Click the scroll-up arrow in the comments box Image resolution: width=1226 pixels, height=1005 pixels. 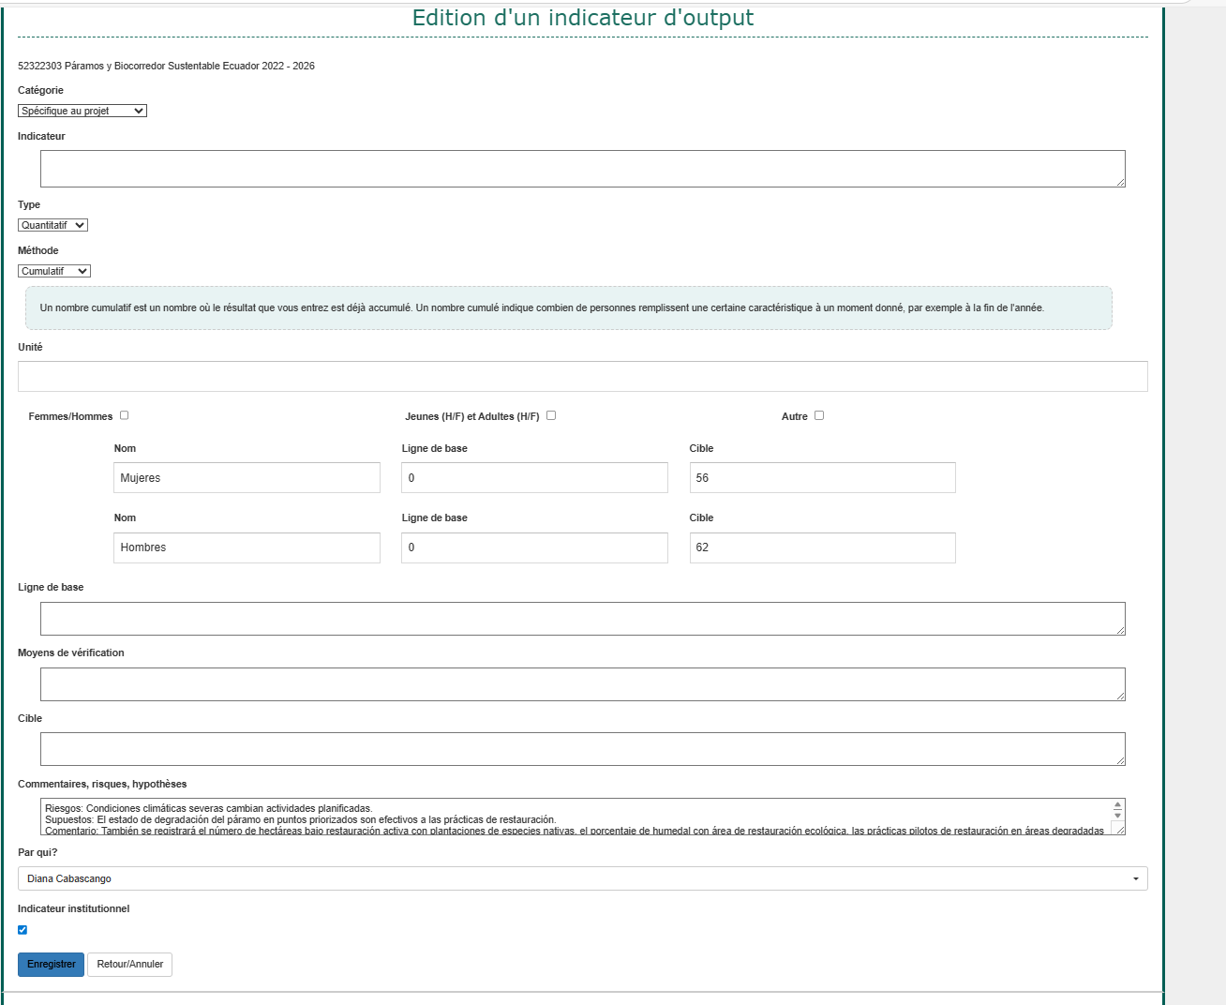1117,805
